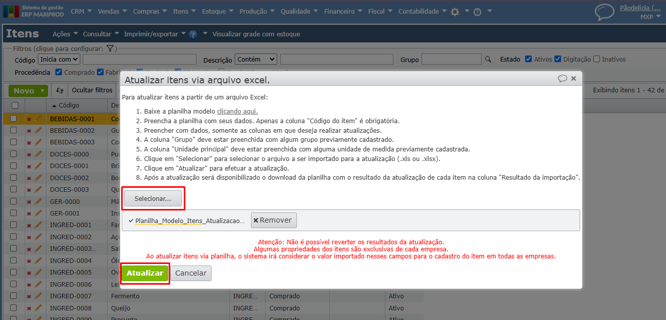The height and width of the screenshot is (320, 666).
Task: Open the Financeiro menu
Action: point(344,11)
